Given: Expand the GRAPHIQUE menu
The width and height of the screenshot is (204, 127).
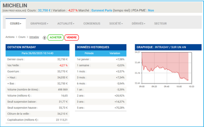Looking at the screenshot, I should (x=39, y=24).
